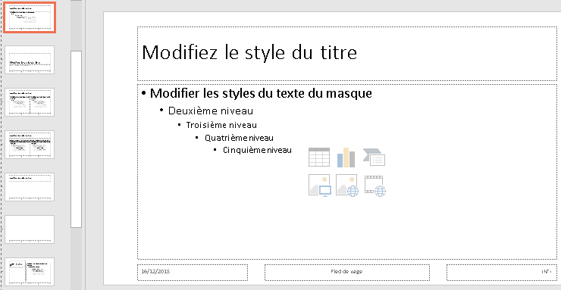The height and width of the screenshot is (290, 561).
Task: Select the content with caption layout thumbnail
Action: (x=30, y=272)
